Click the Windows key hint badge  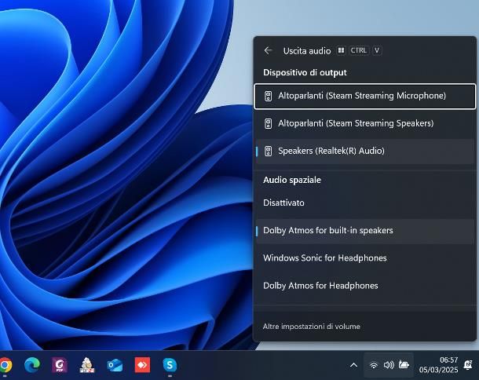click(x=341, y=50)
